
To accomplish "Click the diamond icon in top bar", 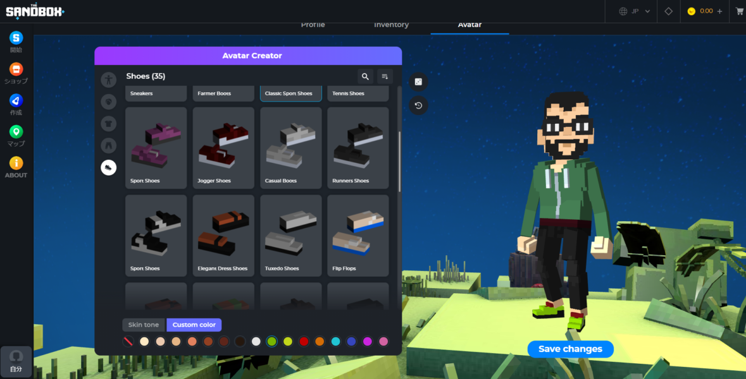I will click(x=668, y=11).
